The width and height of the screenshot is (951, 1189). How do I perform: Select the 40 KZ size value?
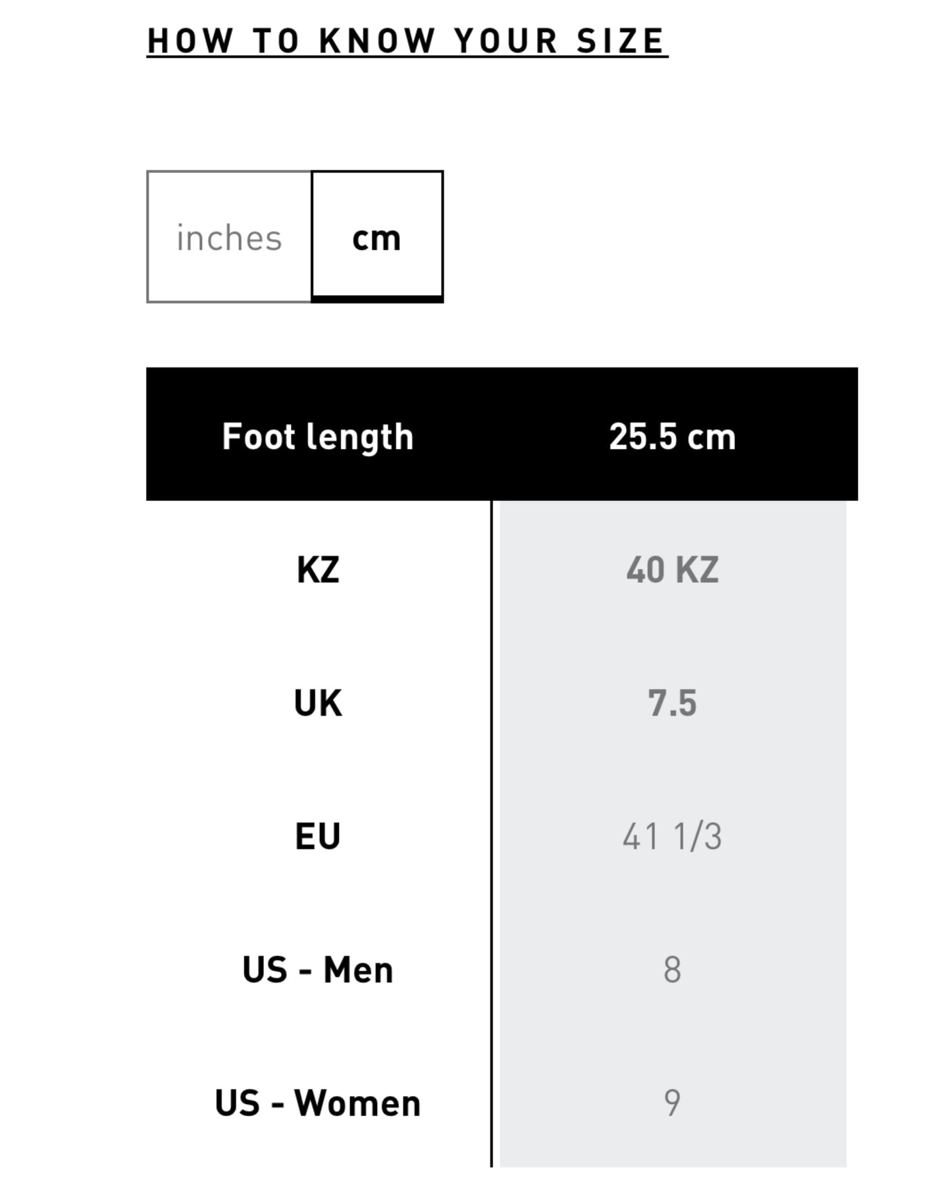(x=672, y=569)
